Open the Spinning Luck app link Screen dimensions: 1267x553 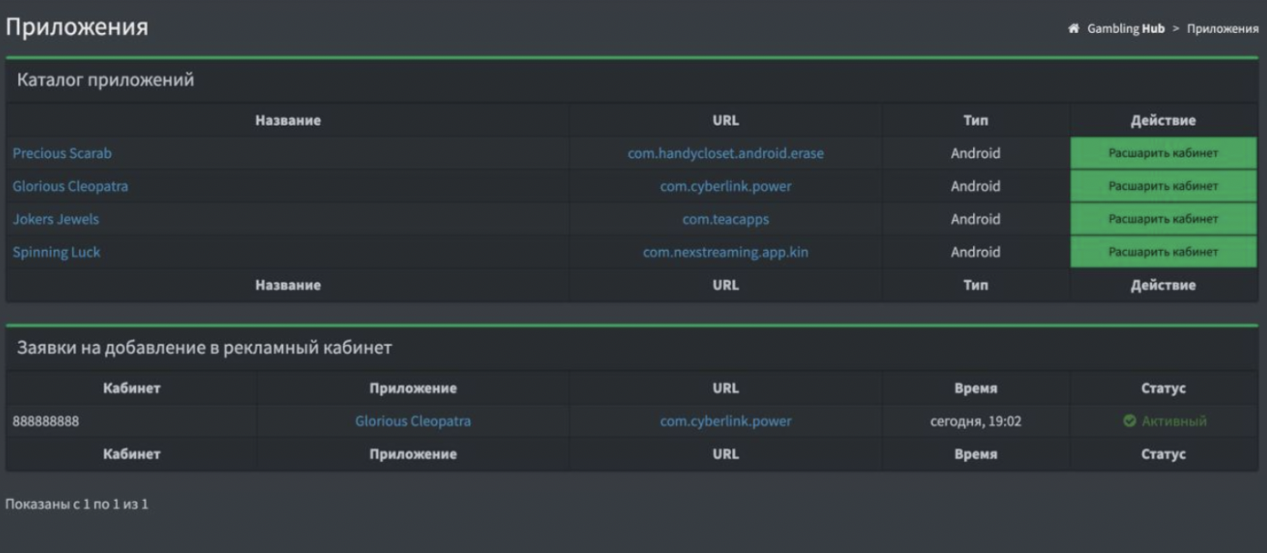[x=57, y=252]
